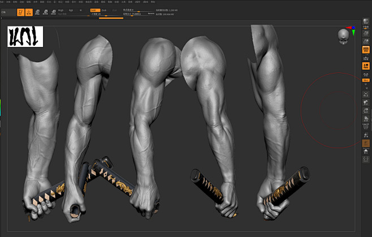Select the Rotate transform icon in top shelf
The width and height of the screenshot is (372, 237).
pos(53,12)
